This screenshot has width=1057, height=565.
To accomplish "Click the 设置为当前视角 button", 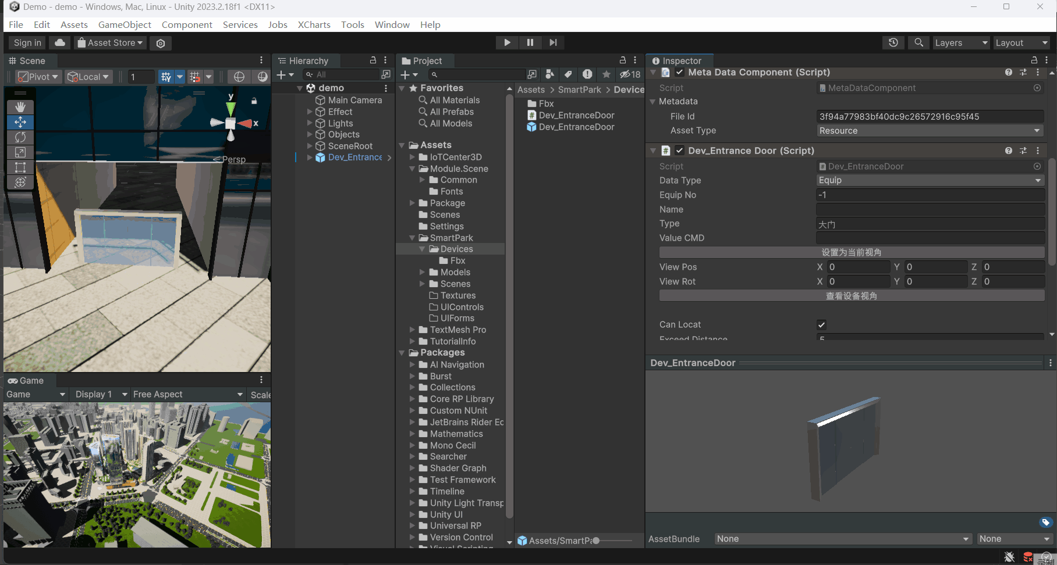I will (851, 252).
